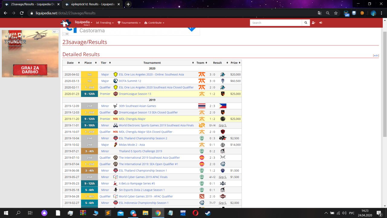Viewport: 387px width, 218px height.
Task: Click the Chrome profile avatar
Action: 373,13
